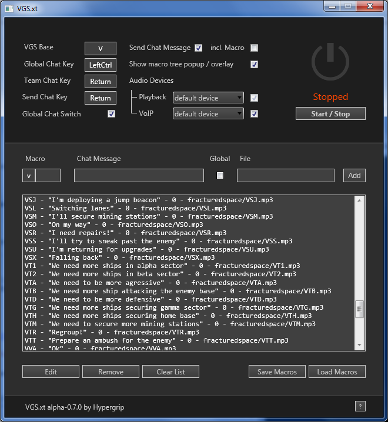388x422 pixels.
Task: Open the Playback device dropdown
Action: point(209,98)
